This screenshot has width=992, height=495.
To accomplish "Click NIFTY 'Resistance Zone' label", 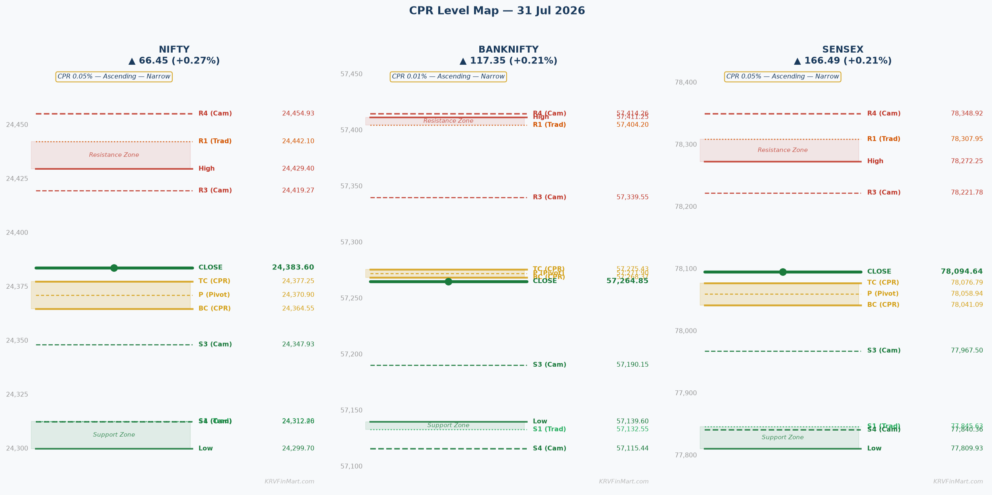I will point(114,155).
